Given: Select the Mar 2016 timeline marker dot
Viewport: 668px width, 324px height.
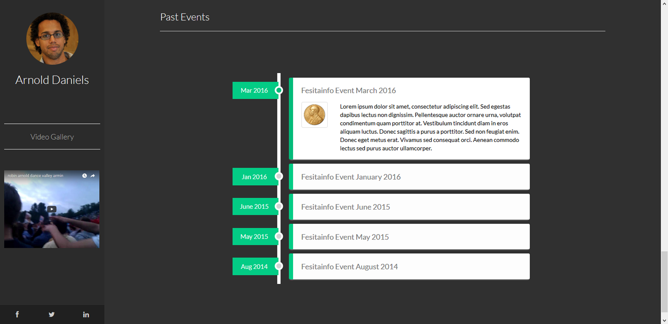Looking at the screenshot, I should coord(279,90).
